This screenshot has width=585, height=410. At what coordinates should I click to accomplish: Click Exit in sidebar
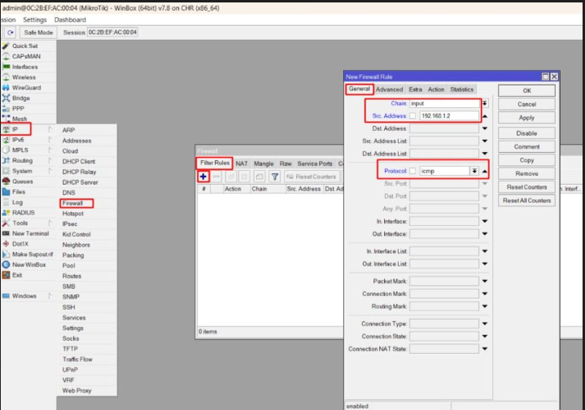click(17, 275)
